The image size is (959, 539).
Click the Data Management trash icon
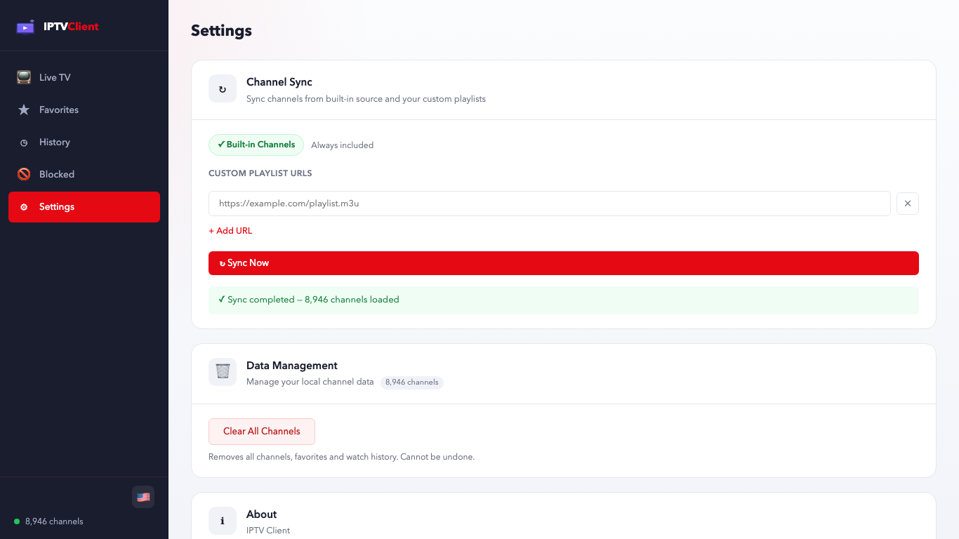click(223, 371)
